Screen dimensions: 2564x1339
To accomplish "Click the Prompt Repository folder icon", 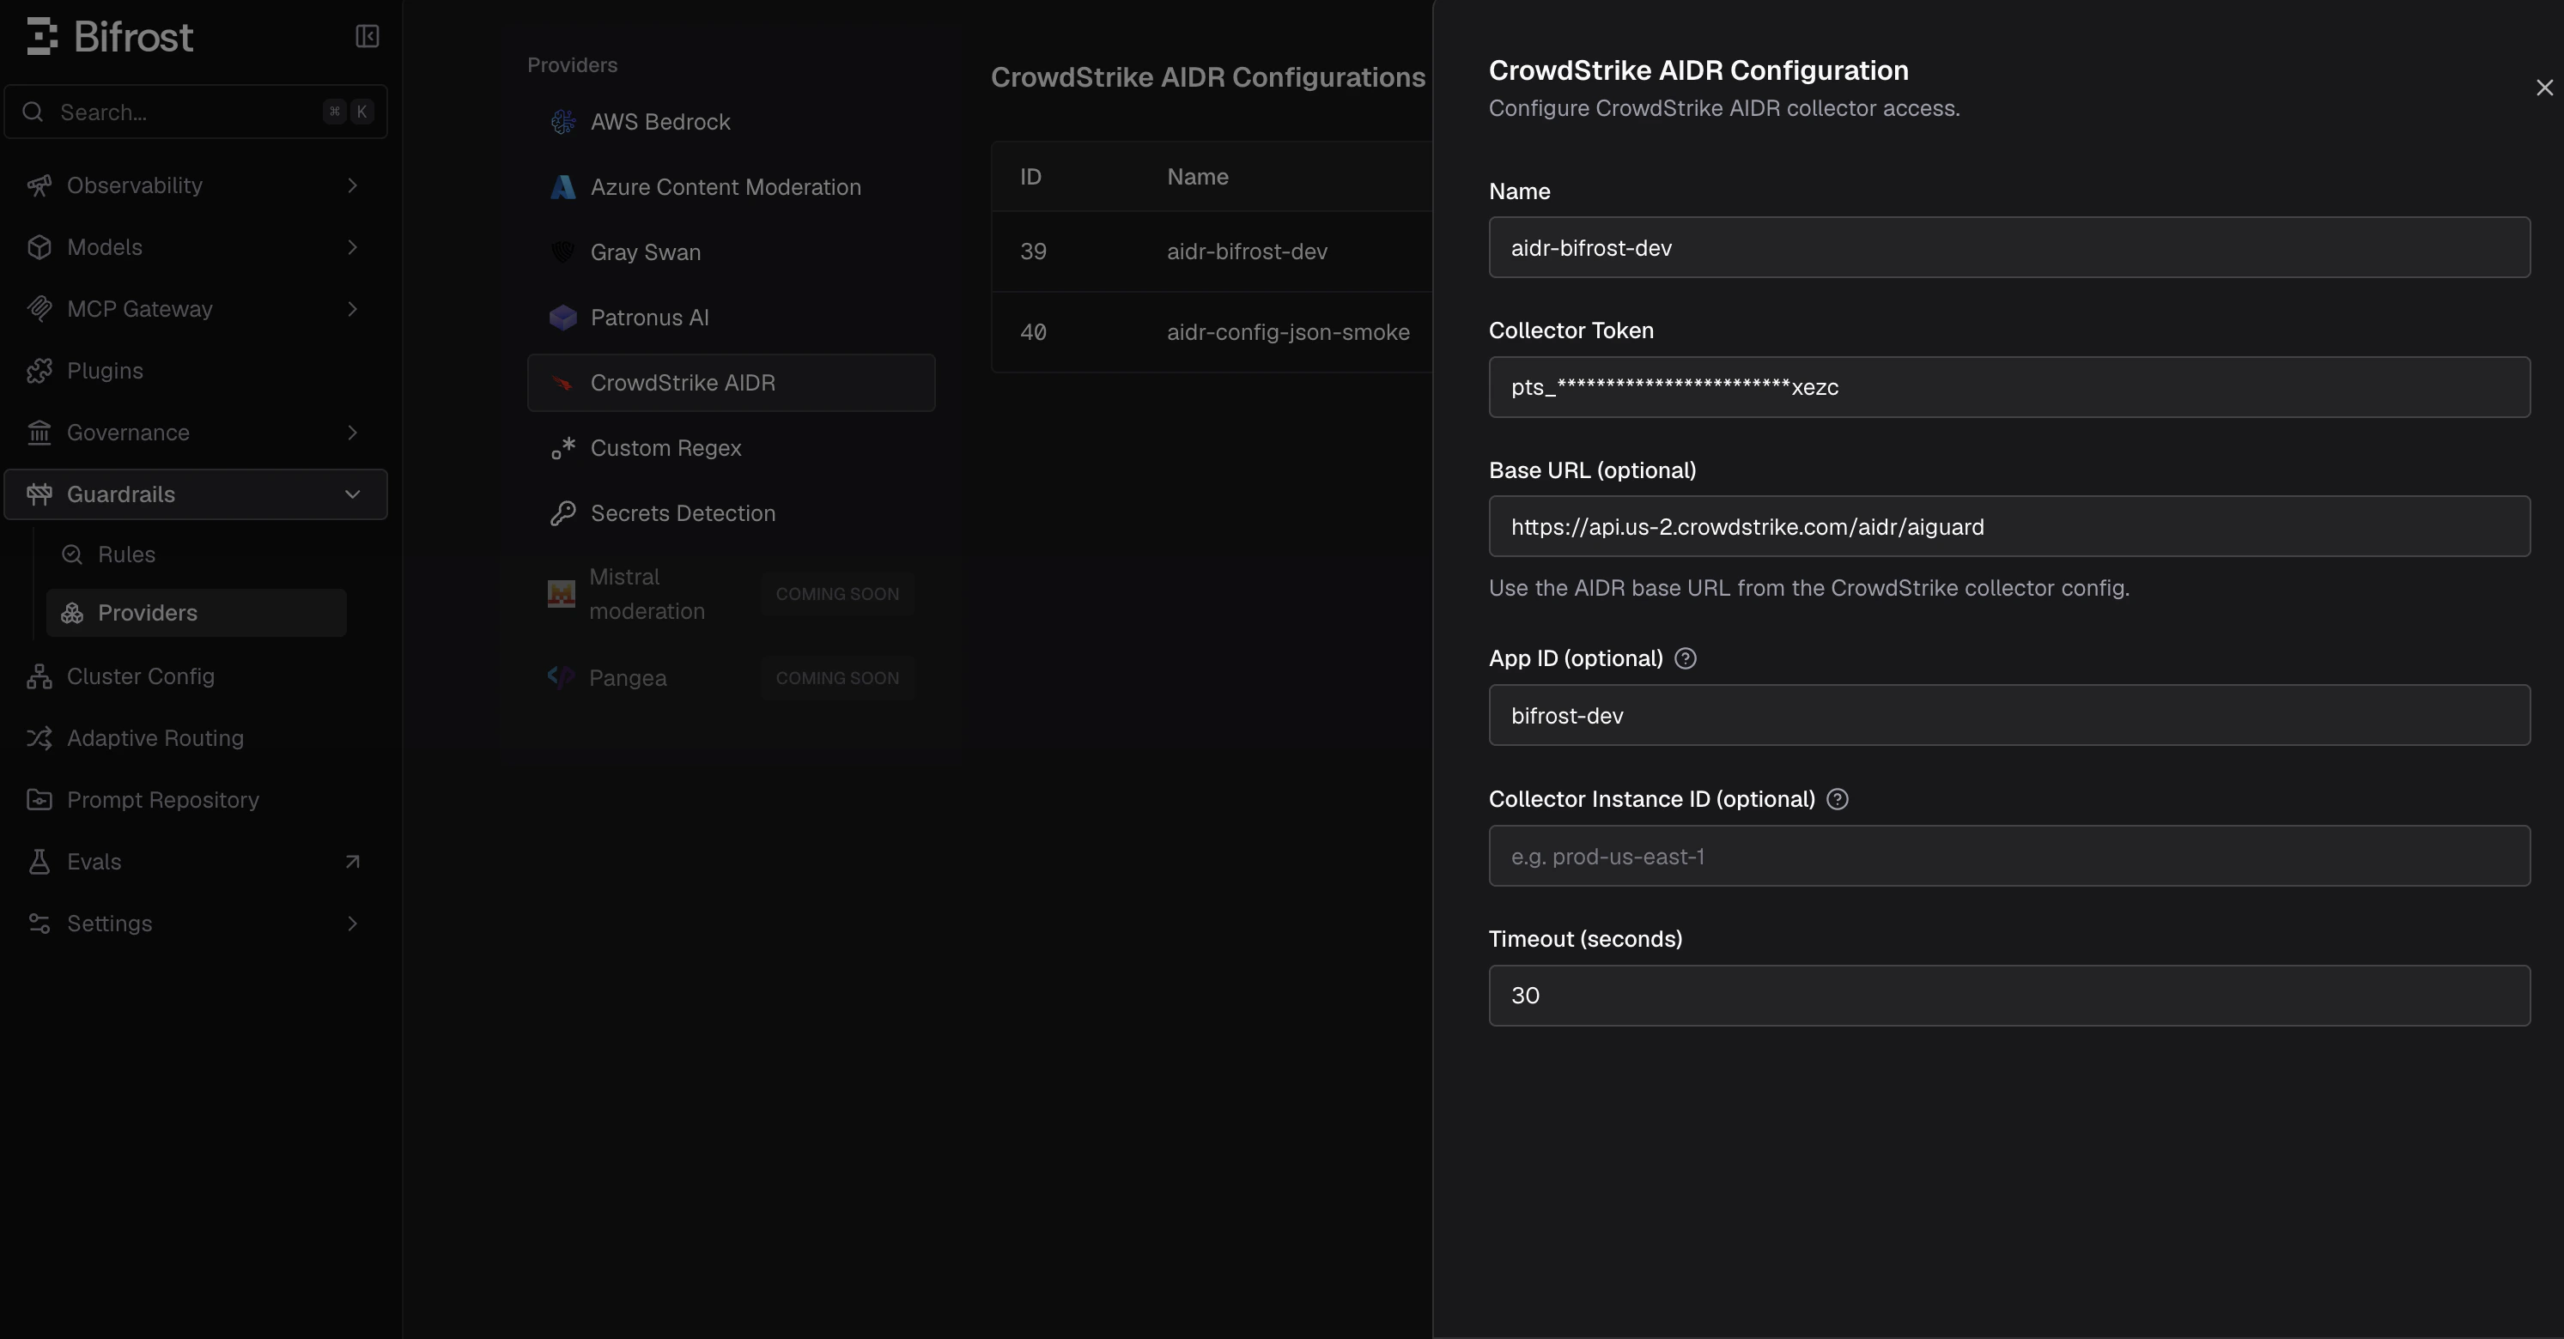I will click(x=39, y=799).
